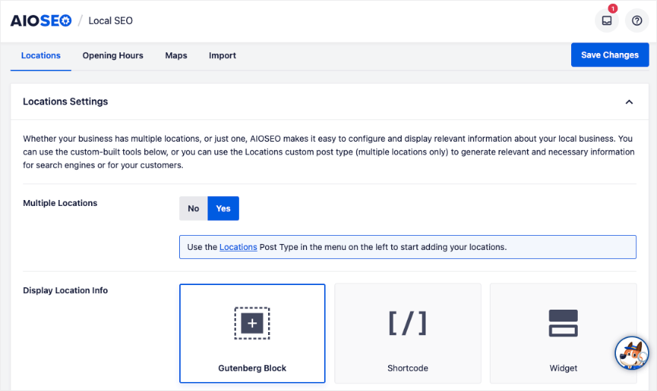Image resolution: width=657 pixels, height=391 pixels.
Task: Switch to the Locations tab
Action: pyautogui.click(x=40, y=55)
